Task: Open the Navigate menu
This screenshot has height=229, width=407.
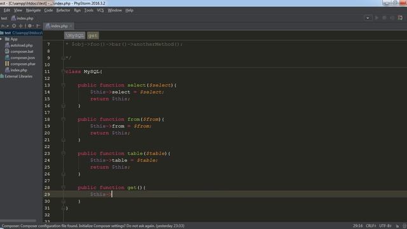Action: coord(33,10)
